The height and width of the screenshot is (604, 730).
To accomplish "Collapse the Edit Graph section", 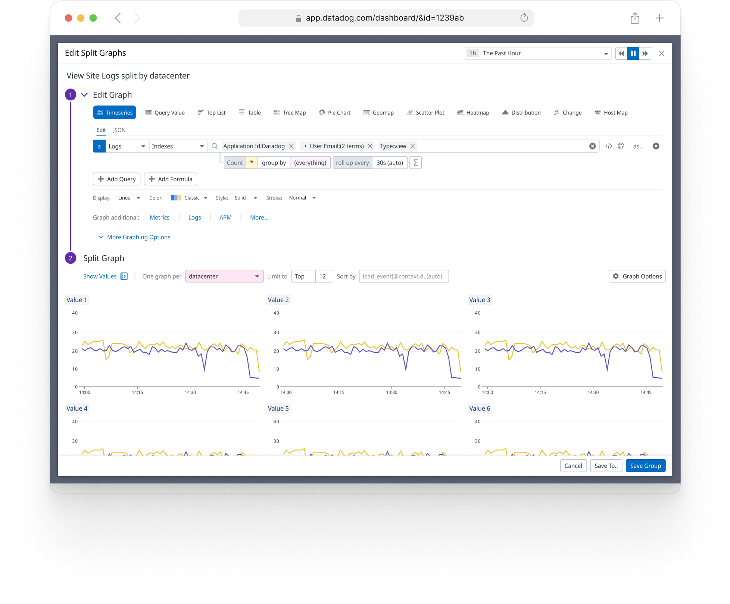I will [x=84, y=95].
